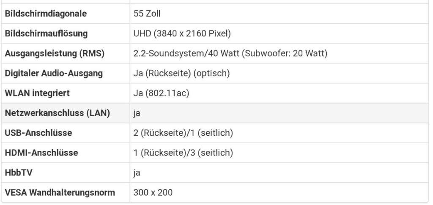Click the HDMI-Anschlüsse label

coord(41,153)
